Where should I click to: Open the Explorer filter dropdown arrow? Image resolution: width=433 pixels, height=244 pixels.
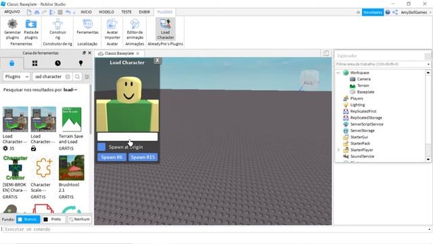[428, 64]
